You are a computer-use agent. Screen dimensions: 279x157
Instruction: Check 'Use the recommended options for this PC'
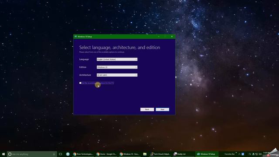[80, 83]
